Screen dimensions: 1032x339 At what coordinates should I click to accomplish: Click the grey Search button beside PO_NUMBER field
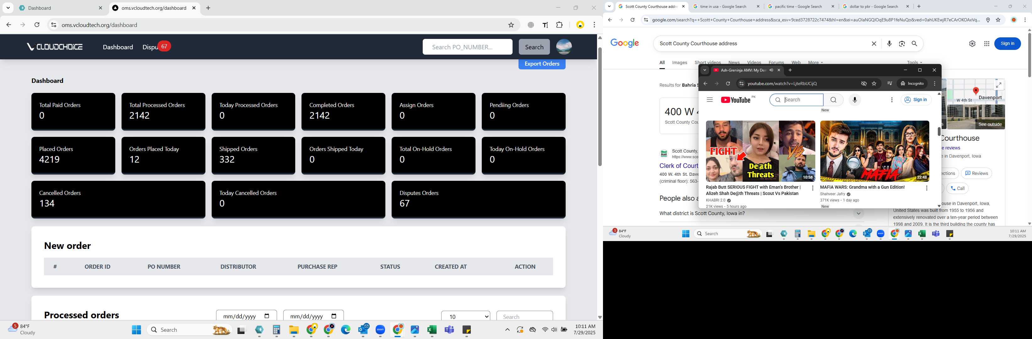pyautogui.click(x=534, y=47)
